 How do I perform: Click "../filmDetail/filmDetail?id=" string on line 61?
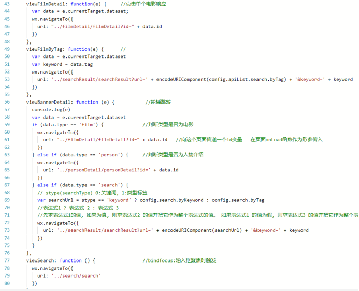click(98, 140)
